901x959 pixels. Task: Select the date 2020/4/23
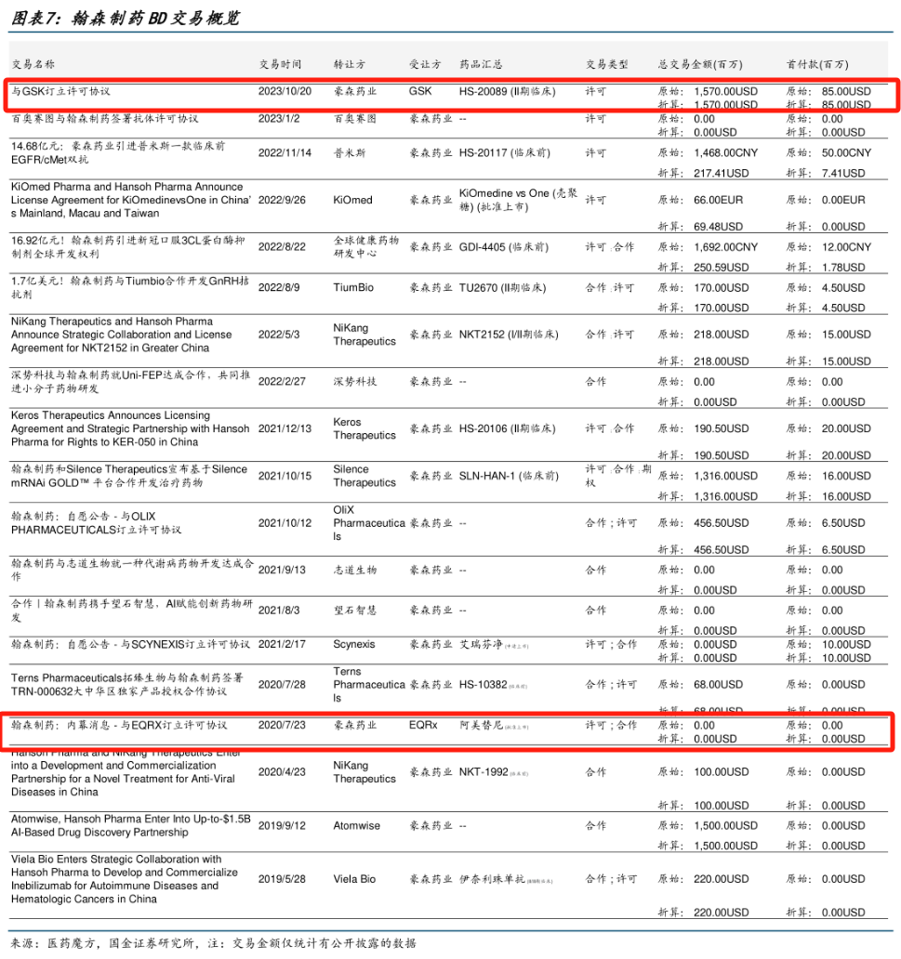(x=282, y=772)
